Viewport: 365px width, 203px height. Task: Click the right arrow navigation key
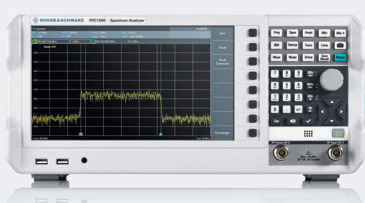click(341, 112)
